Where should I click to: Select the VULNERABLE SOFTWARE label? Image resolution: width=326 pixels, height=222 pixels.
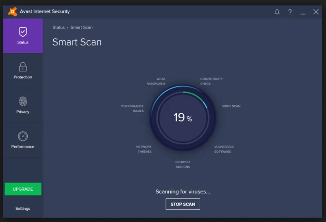click(x=224, y=149)
